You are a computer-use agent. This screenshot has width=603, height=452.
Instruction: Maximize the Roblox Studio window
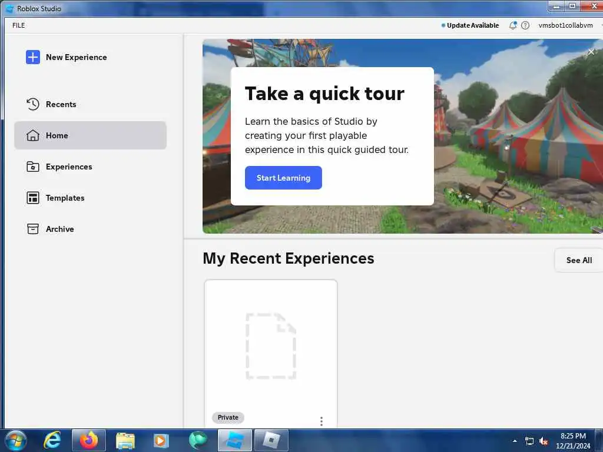tap(572, 6)
